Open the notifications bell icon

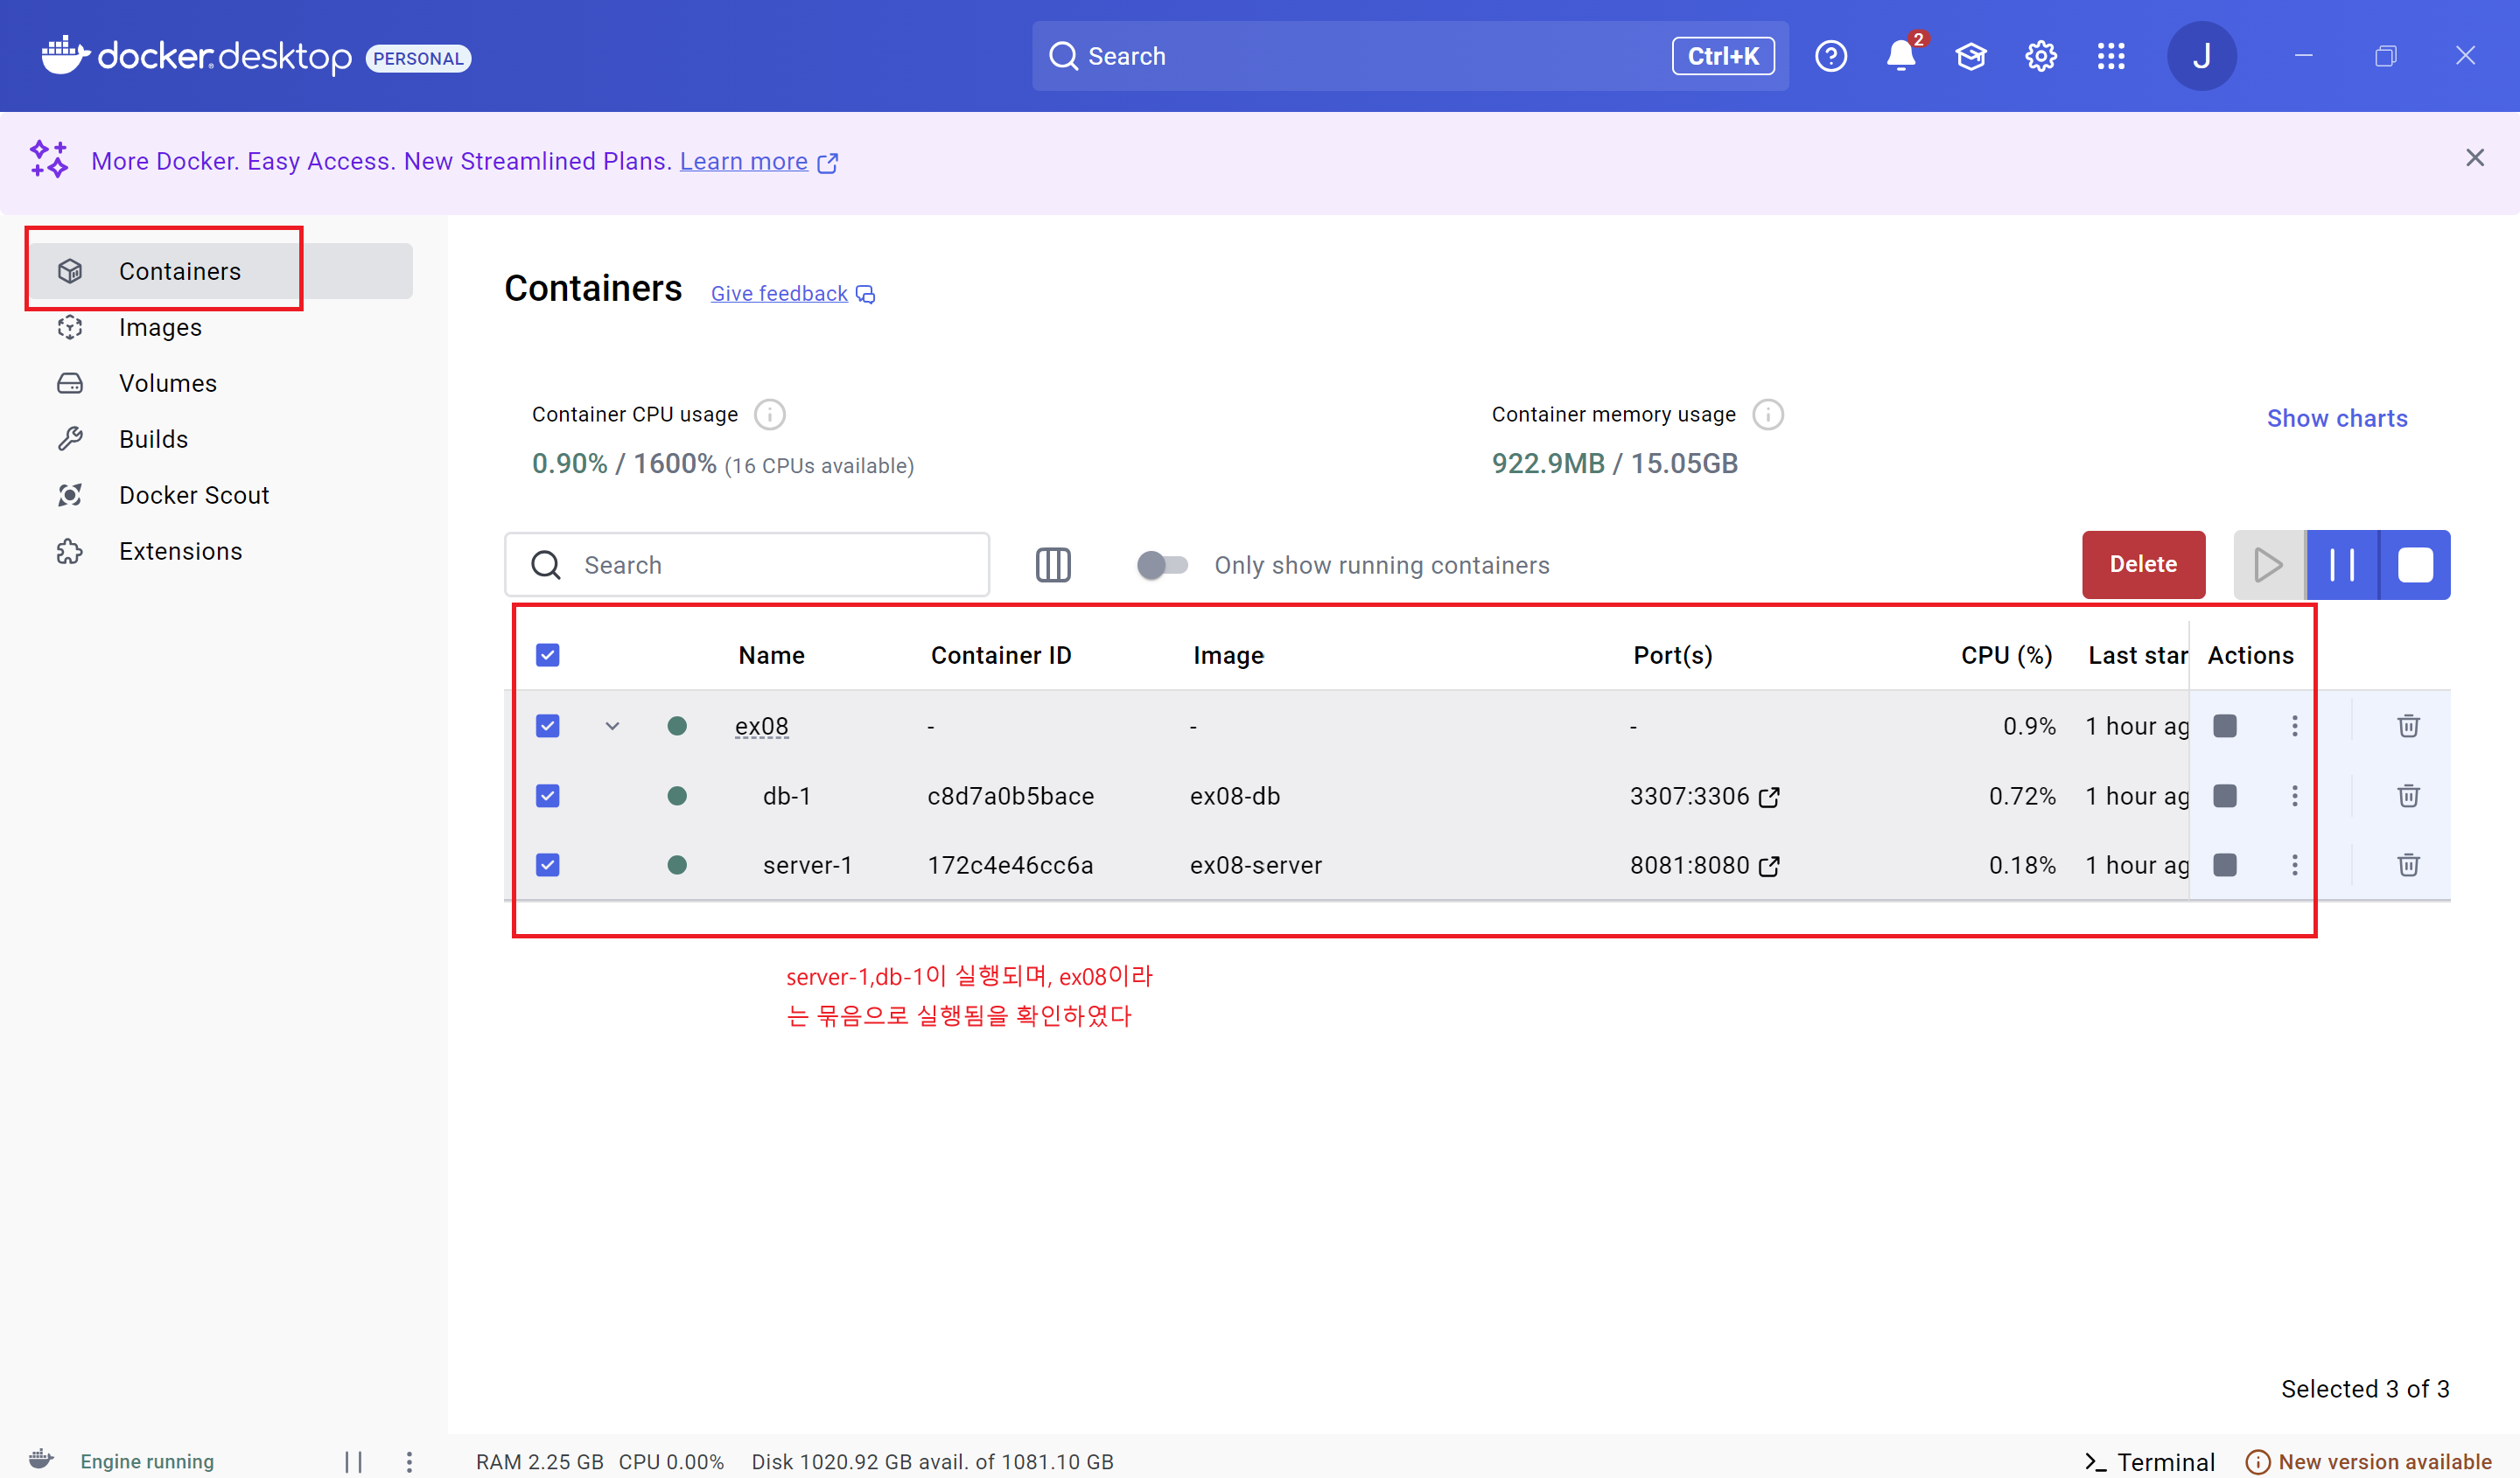[x=1900, y=56]
